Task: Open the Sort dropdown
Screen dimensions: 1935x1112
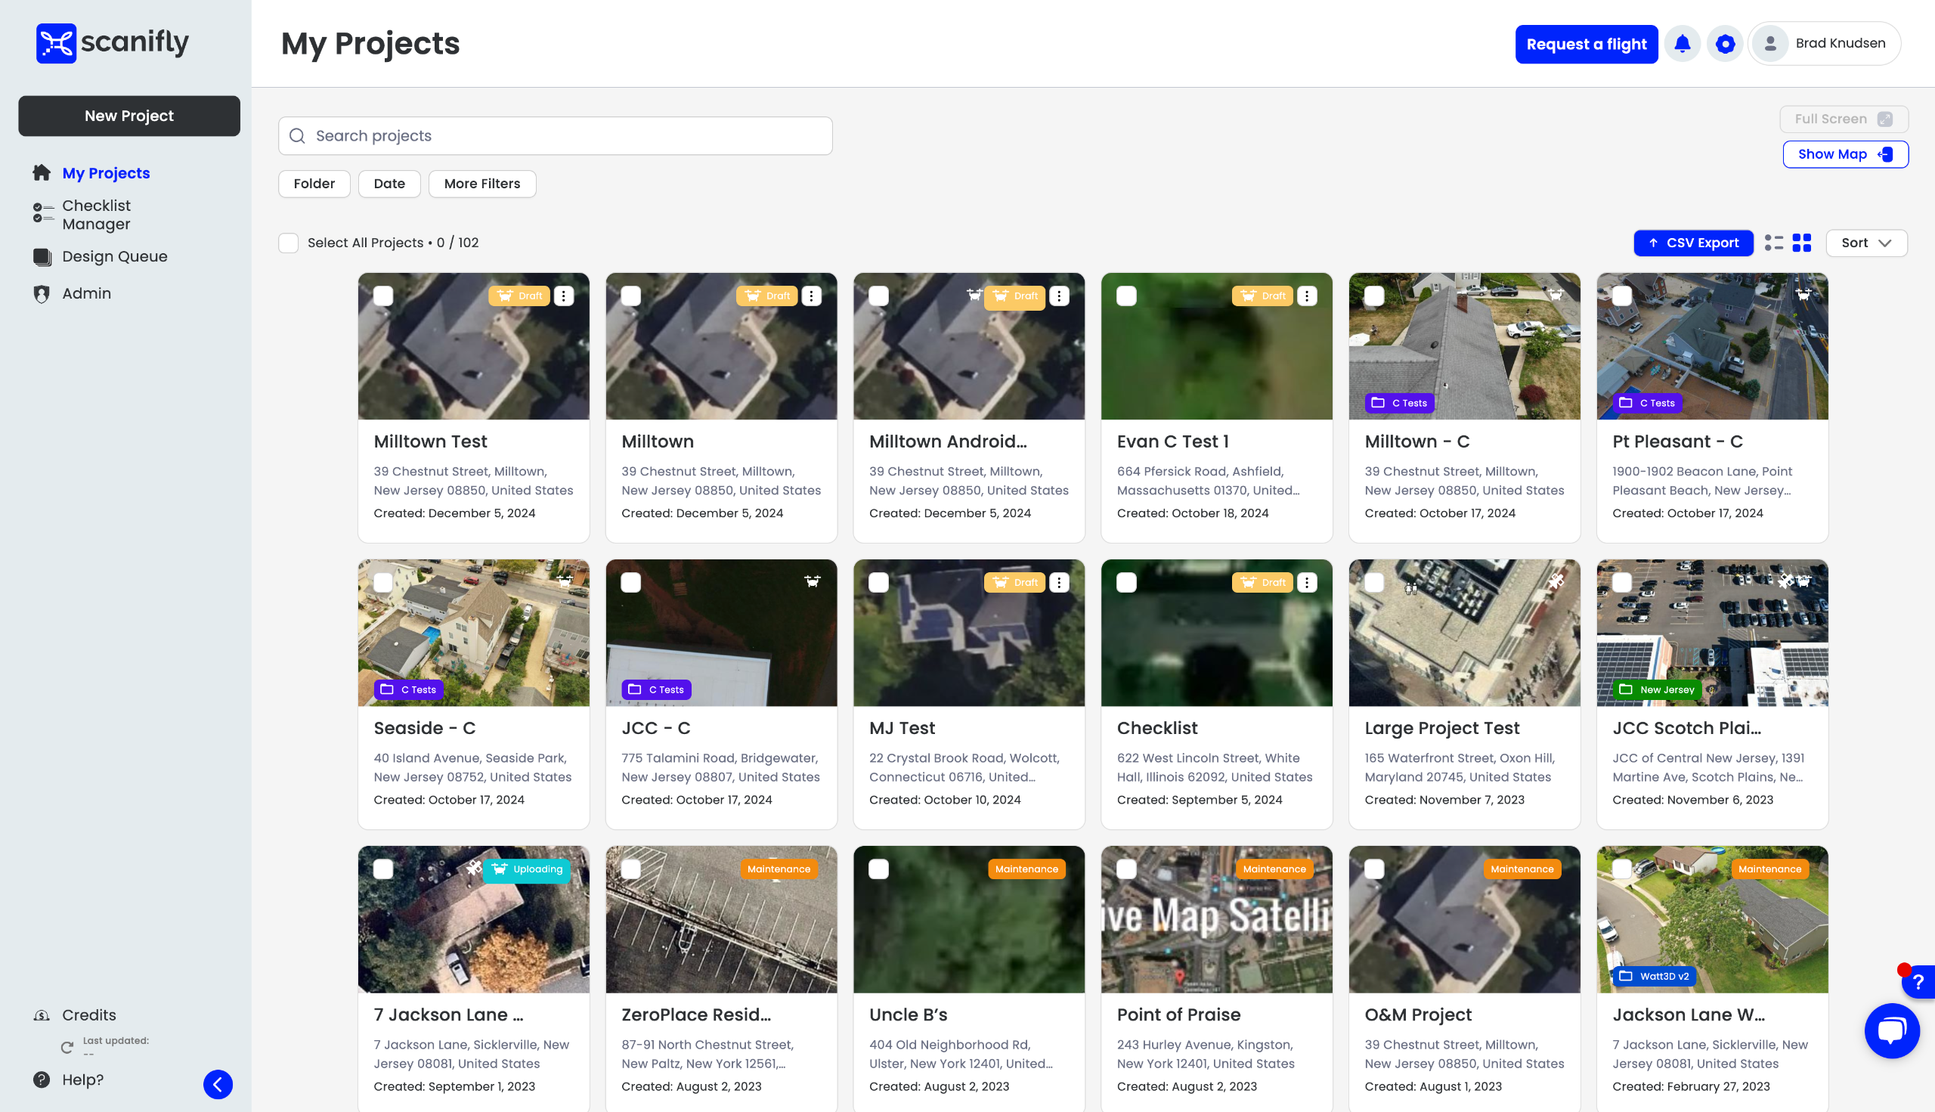Action: [1865, 243]
